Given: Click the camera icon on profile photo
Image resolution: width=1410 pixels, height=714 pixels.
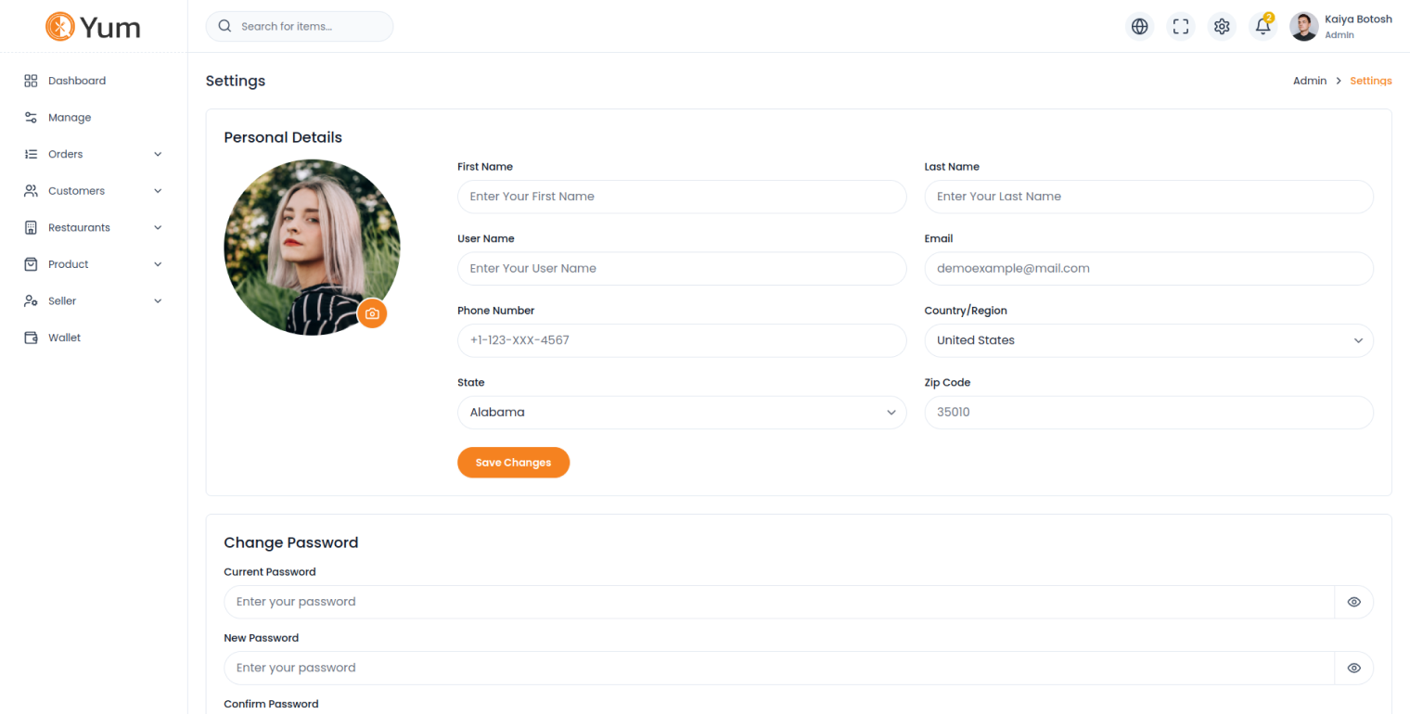Looking at the screenshot, I should pos(372,313).
